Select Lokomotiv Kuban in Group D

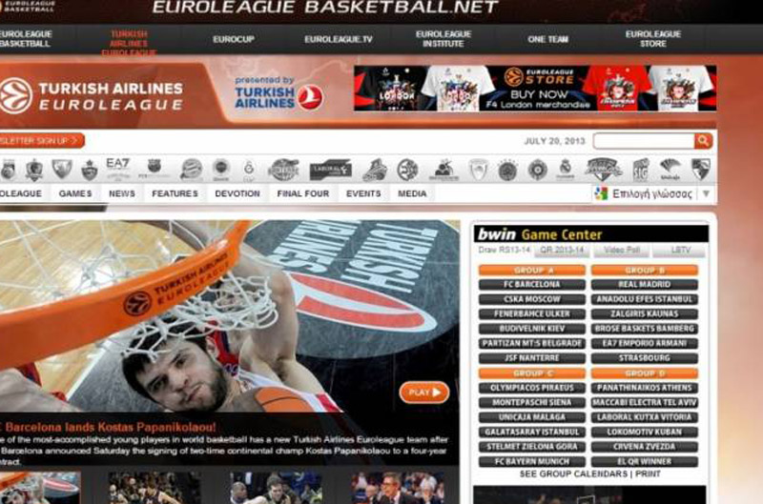tap(645, 433)
